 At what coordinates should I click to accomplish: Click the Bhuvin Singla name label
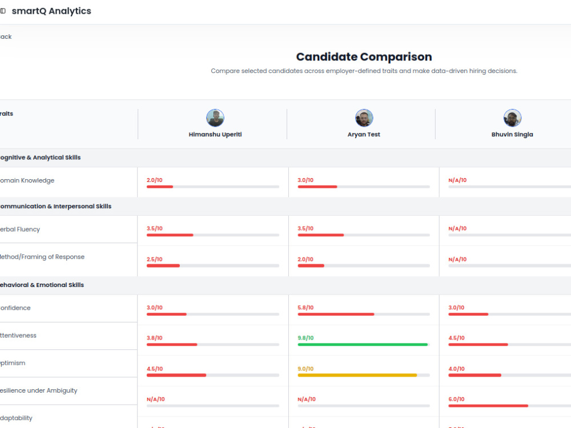coord(512,134)
